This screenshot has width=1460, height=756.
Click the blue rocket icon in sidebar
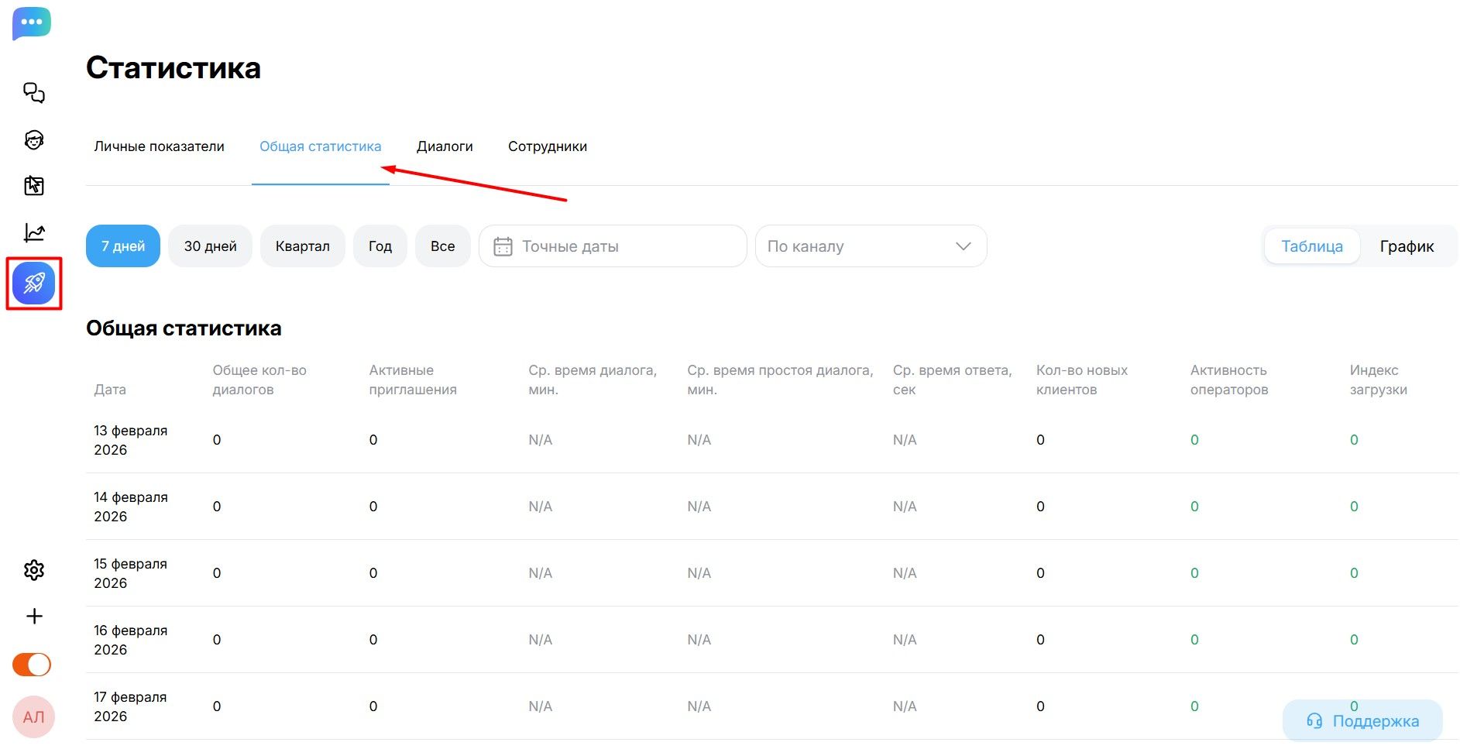34,283
